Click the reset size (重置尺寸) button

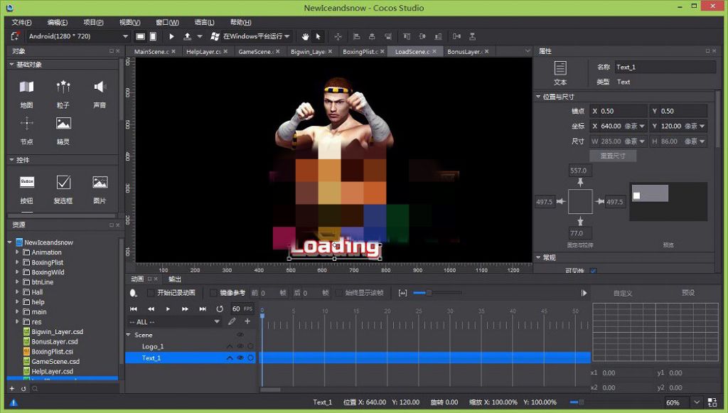tap(613, 156)
